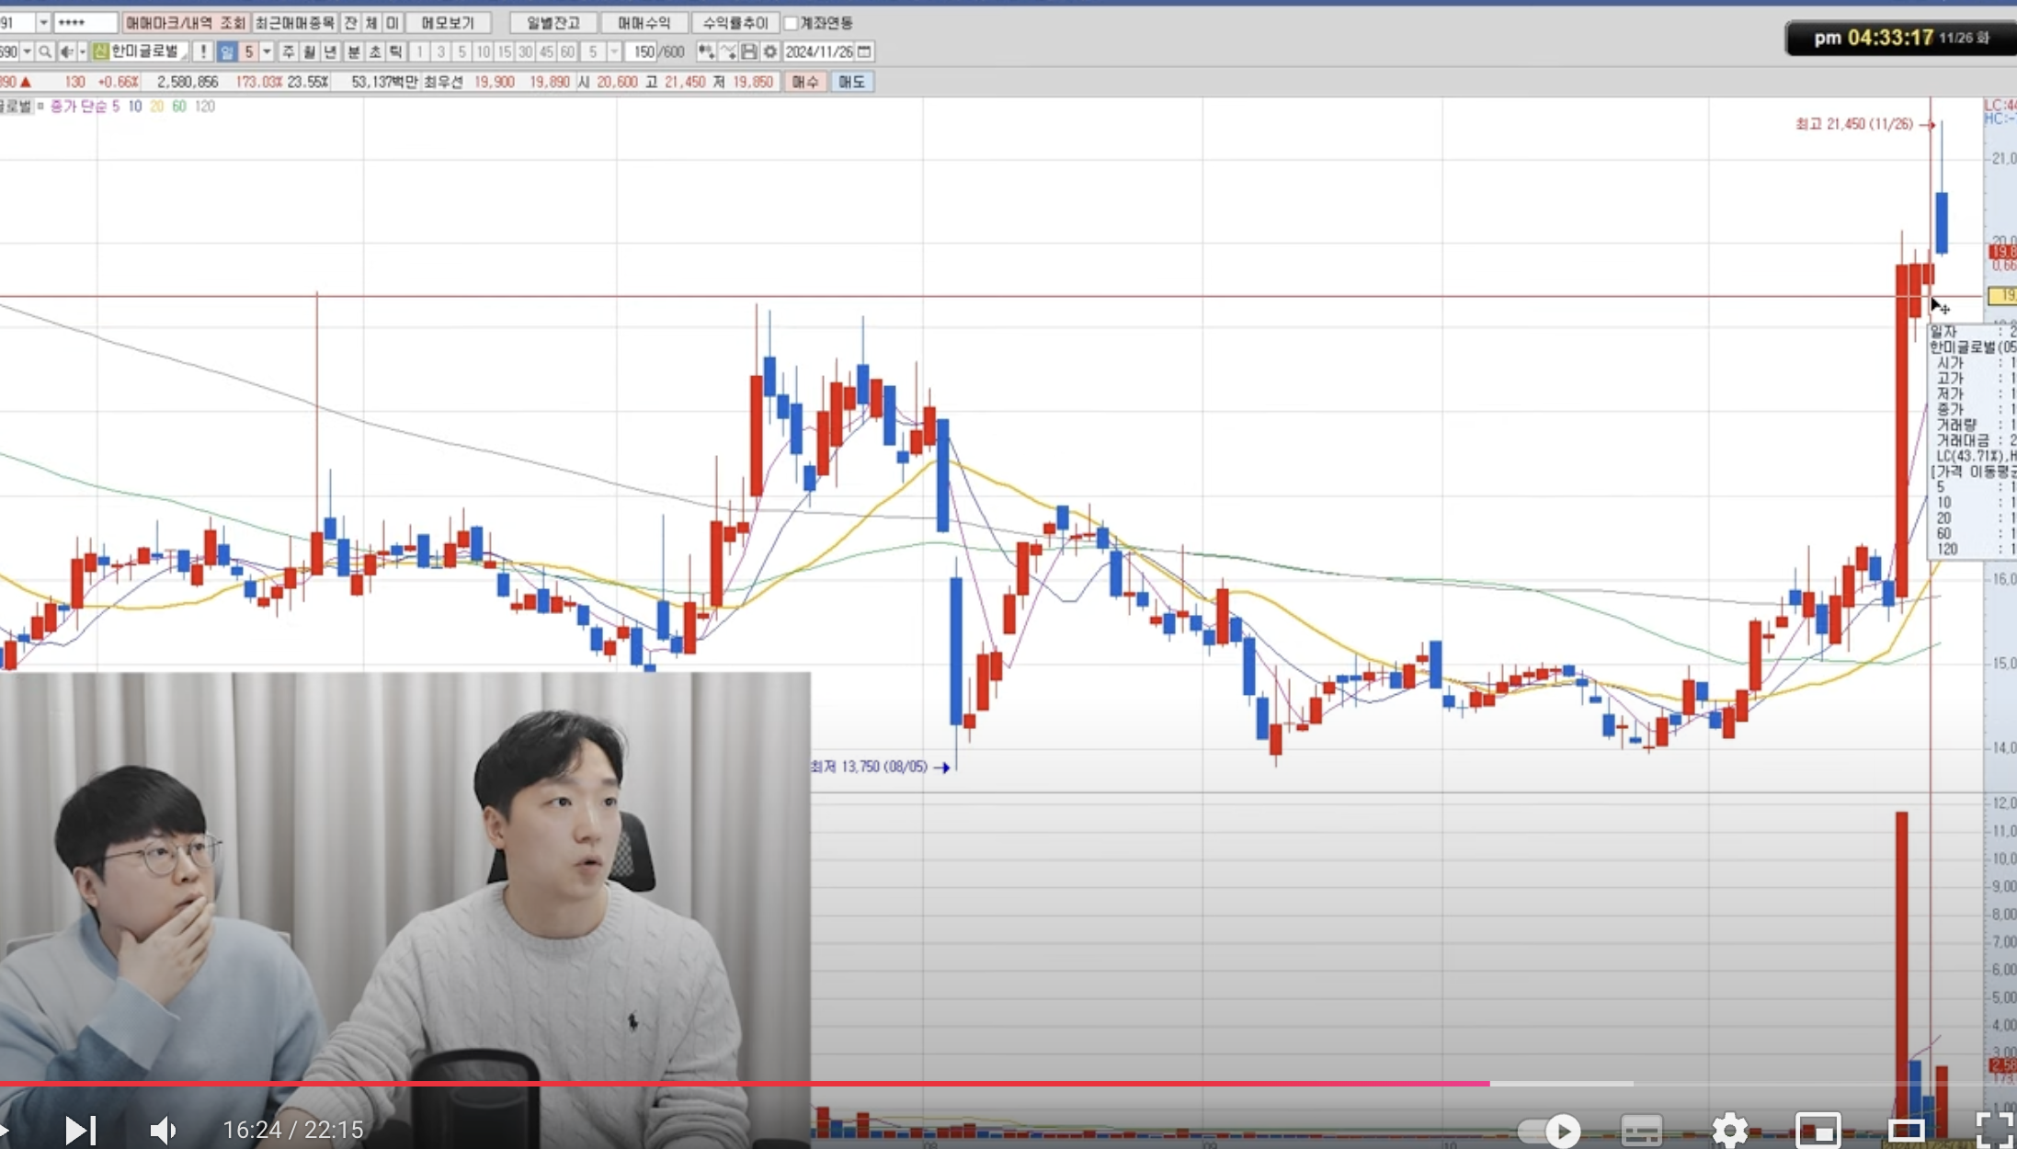Skip to the next video
The height and width of the screenshot is (1149, 2017).
pyautogui.click(x=81, y=1130)
